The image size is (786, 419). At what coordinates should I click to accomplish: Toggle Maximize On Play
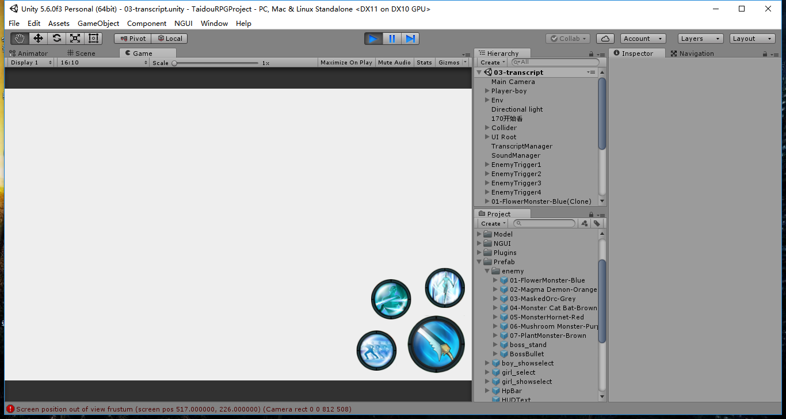(x=346, y=62)
